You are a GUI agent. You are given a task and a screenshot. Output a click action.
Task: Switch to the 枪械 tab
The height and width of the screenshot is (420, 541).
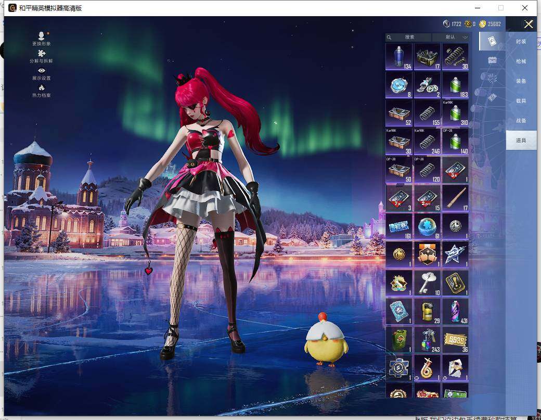521,61
